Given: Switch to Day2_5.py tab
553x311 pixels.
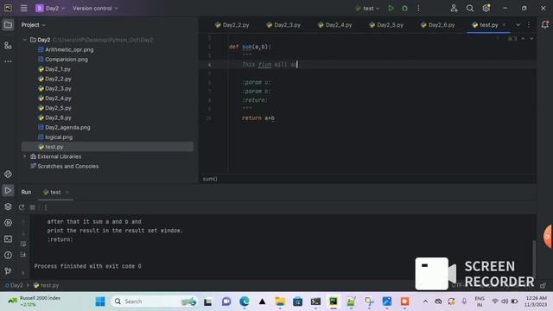Looking at the screenshot, I should pos(386,25).
